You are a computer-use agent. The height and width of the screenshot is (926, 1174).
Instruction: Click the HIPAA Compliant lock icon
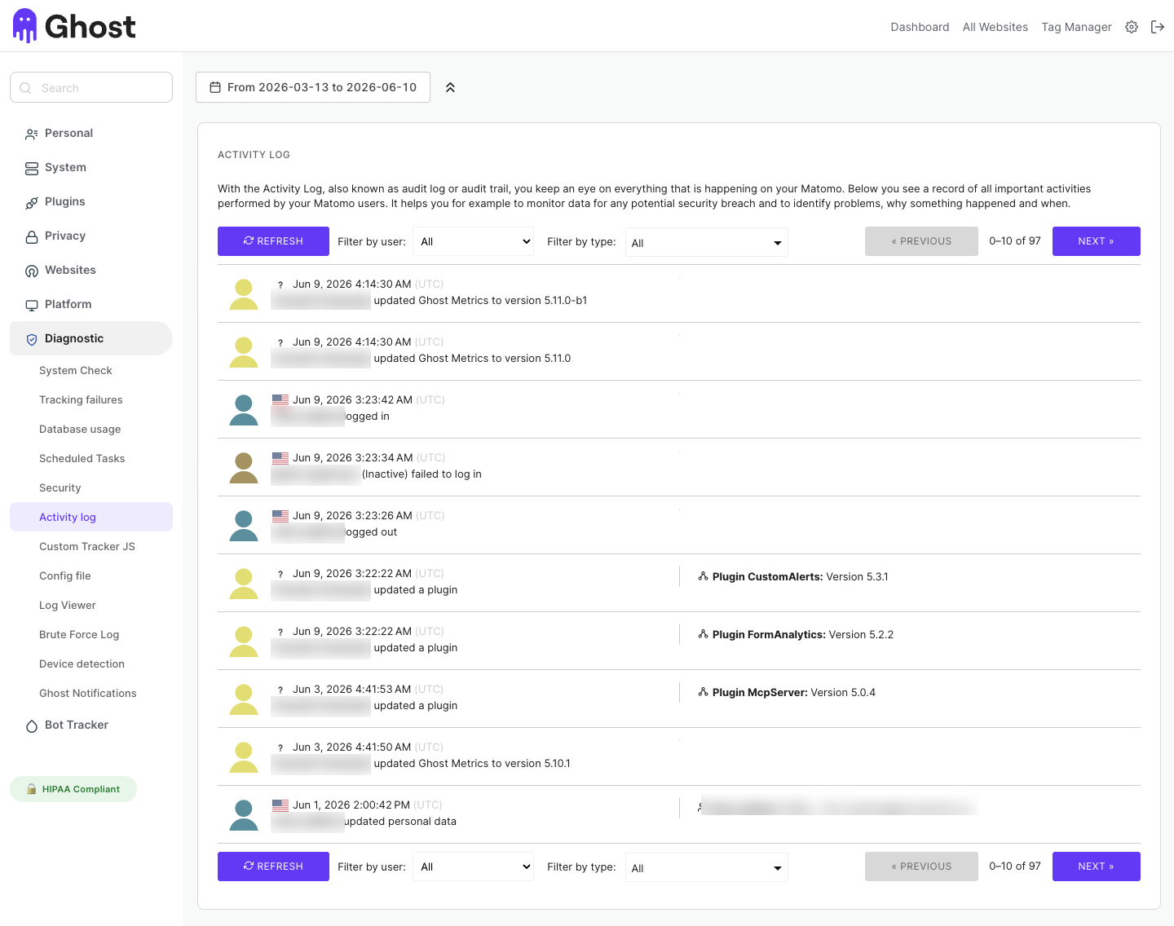pyautogui.click(x=32, y=789)
